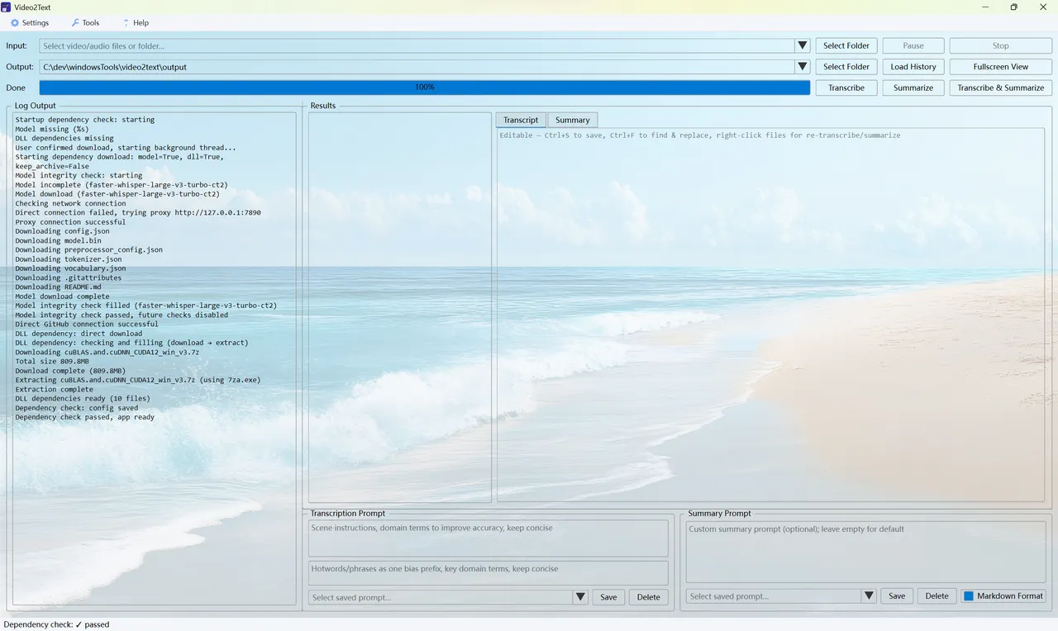Start the Transcribe action
The height and width of the screenshot is (631, 1058).
[x=846, y=88]
